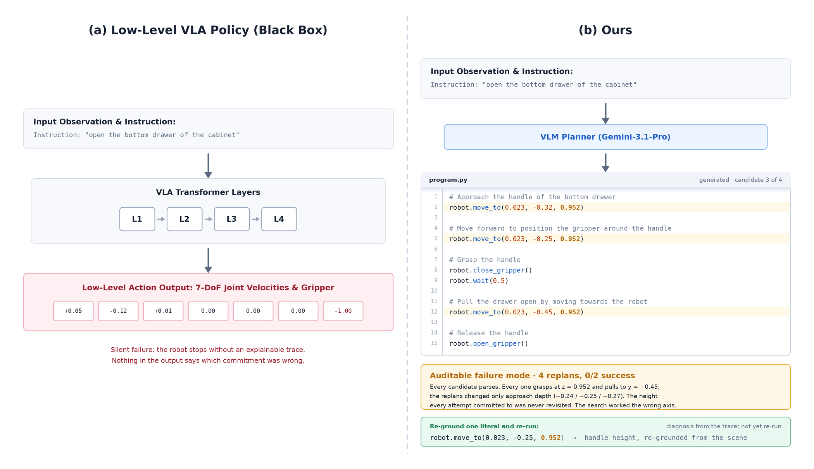The image size is (814, 469).
Task: Click the '(a) Low-Level VLA Policy (Black Box)' title
Action: 208,30
